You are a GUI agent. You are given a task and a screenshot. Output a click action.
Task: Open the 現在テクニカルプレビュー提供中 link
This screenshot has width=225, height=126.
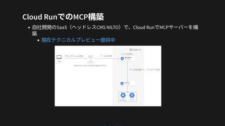coord(78,40)
